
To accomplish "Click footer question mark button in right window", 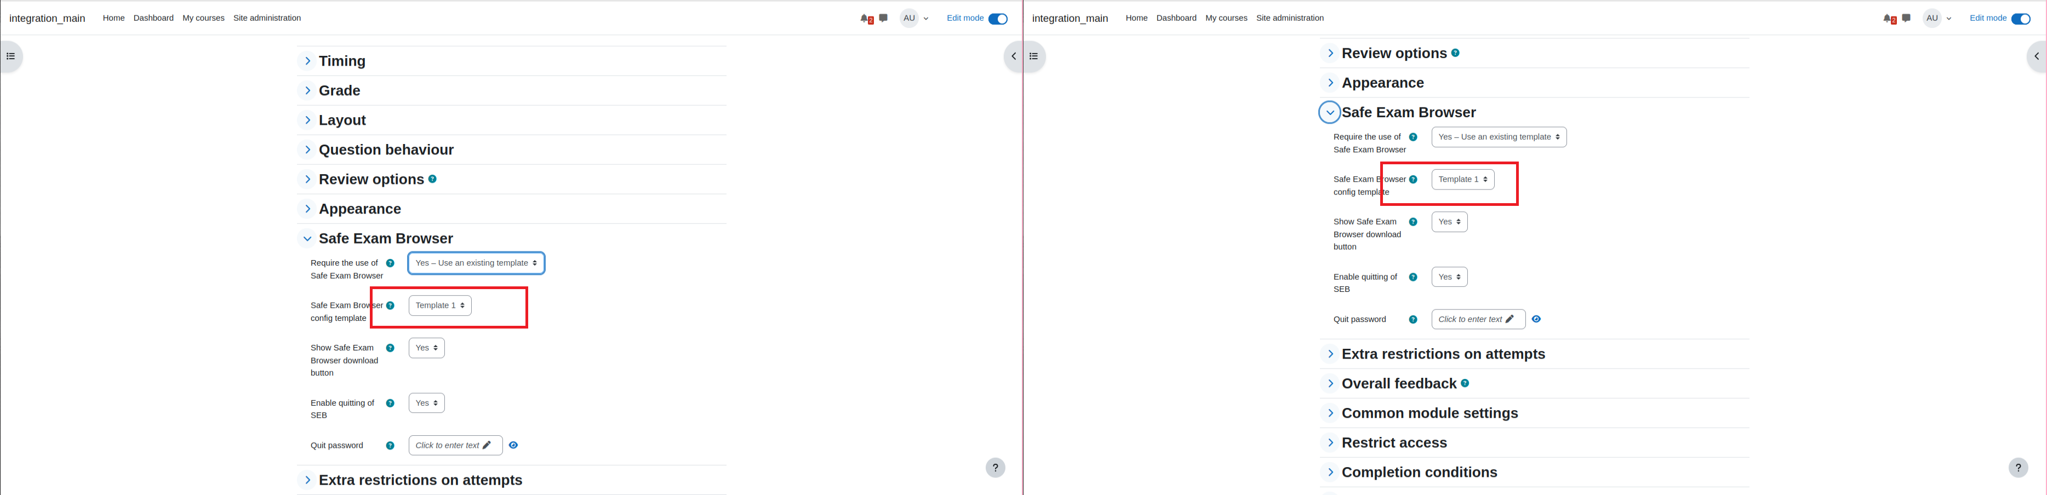I will point(2019,467).
